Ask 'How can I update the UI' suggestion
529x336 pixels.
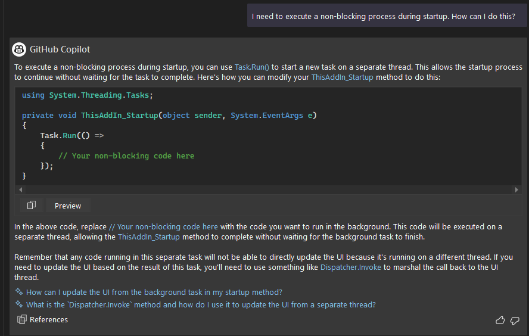click(154, 292)
